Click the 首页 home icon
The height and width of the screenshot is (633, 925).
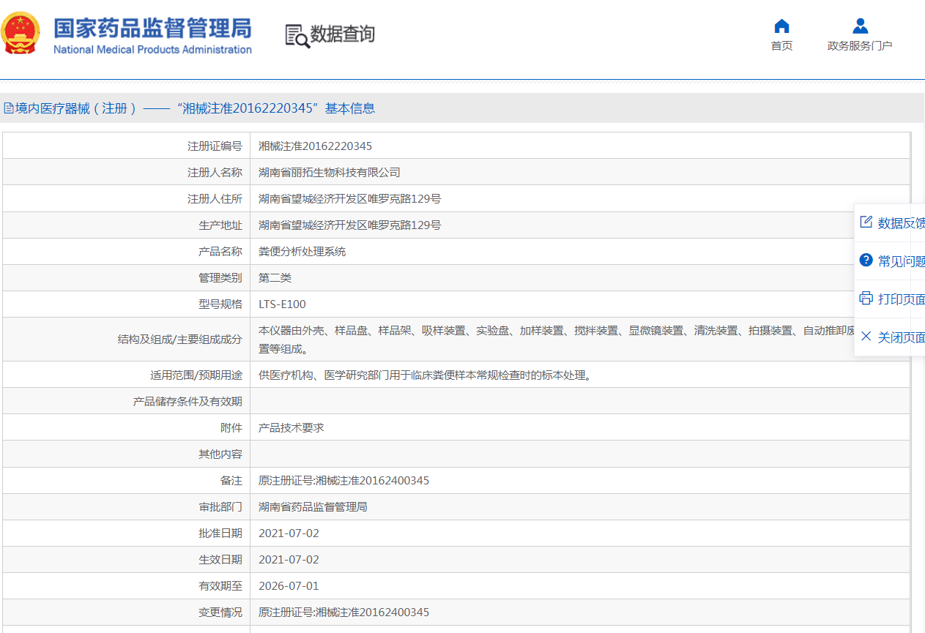(781, 26)
